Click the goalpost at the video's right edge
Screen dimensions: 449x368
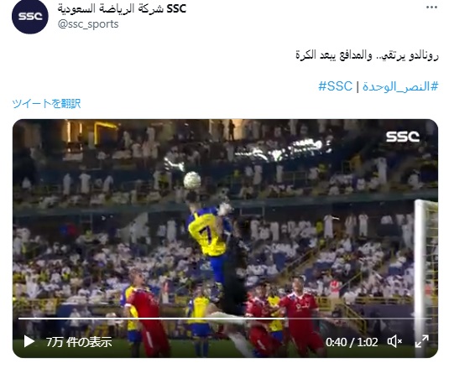click(426, 277)
